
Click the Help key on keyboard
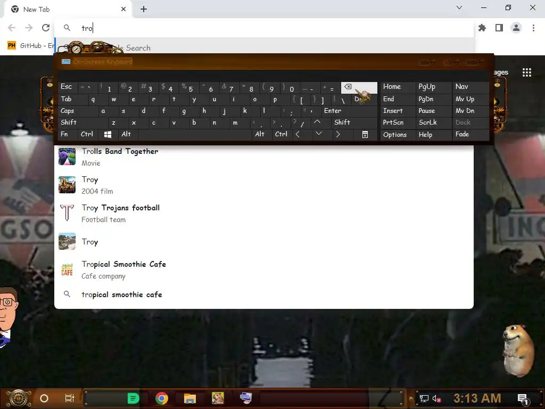[433, 134]
